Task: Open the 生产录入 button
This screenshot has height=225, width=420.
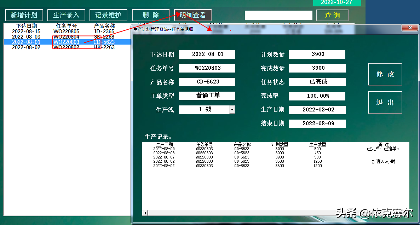Action: [66, 15]
